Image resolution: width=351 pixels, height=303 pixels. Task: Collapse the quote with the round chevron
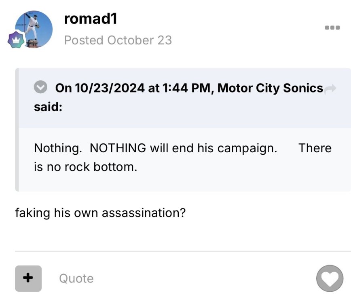[x=40, y=88]
